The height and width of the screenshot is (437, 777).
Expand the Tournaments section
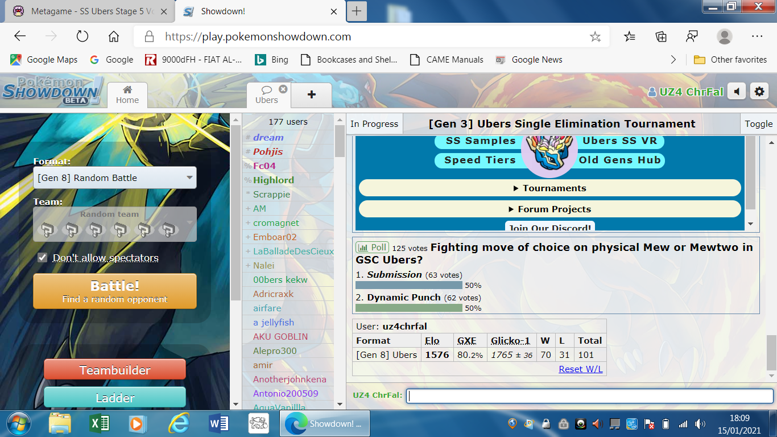(x=549, y=188)
